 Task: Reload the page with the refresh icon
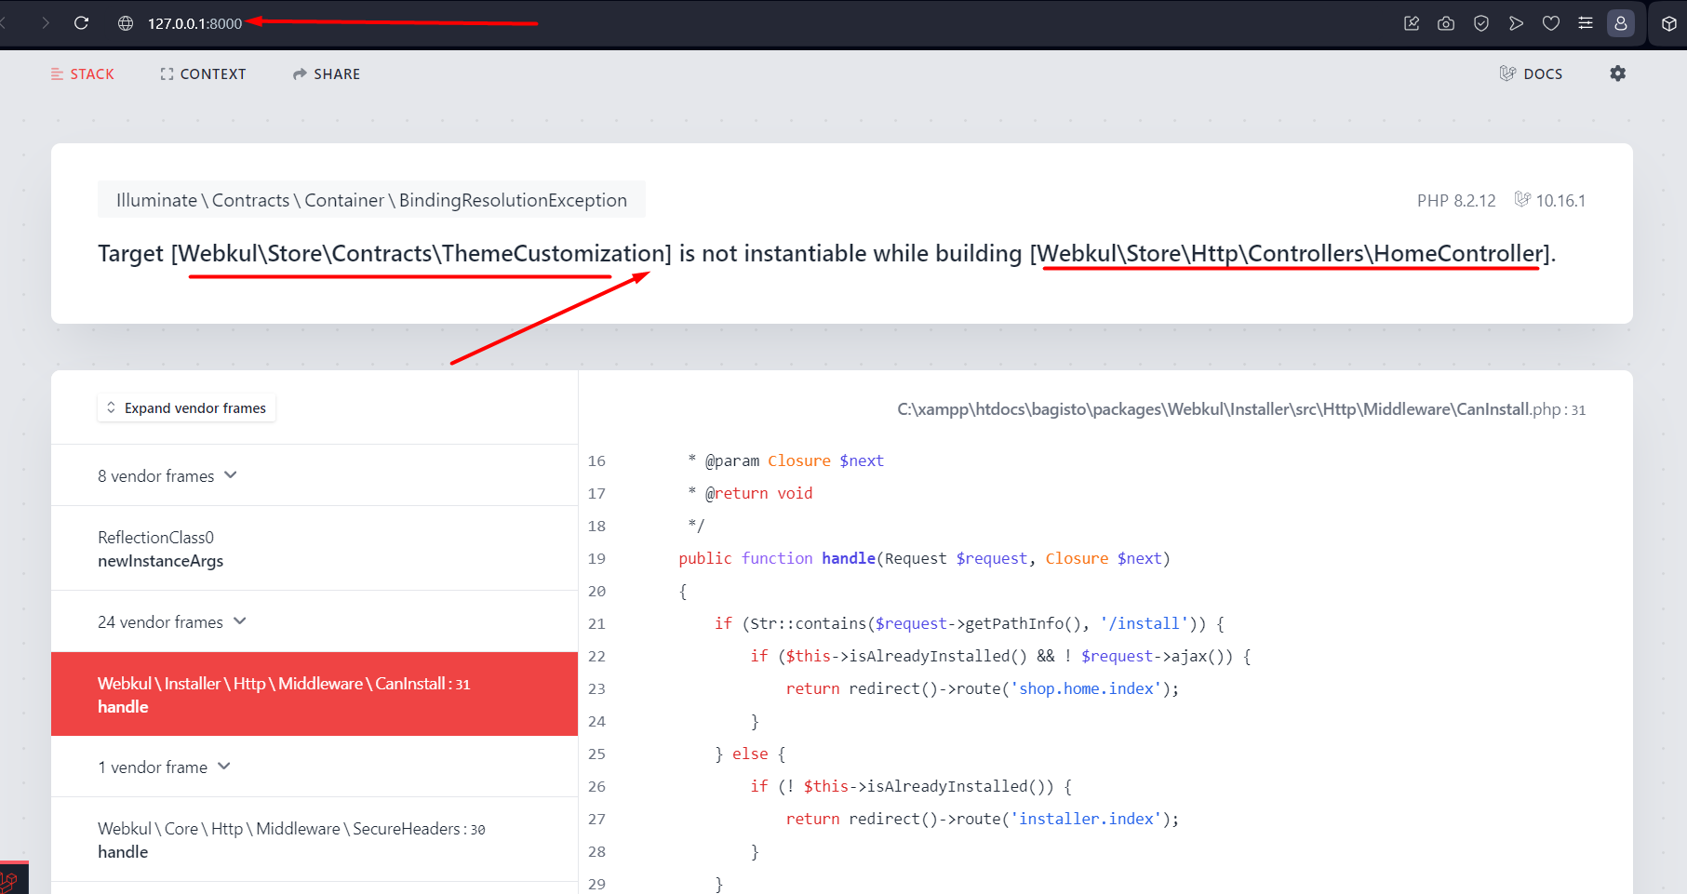(x=81, y=23)
